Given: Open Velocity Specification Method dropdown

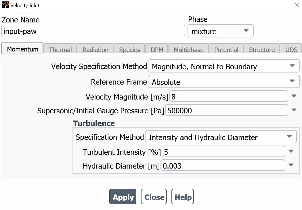Looking at the screenshot, I should pyautogui.click(x=292, y=66).
